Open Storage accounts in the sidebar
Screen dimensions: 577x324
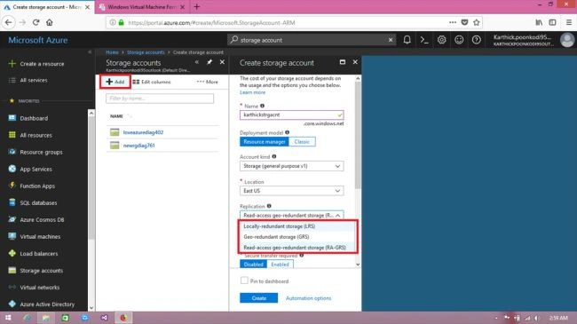[x=41, y=271]
